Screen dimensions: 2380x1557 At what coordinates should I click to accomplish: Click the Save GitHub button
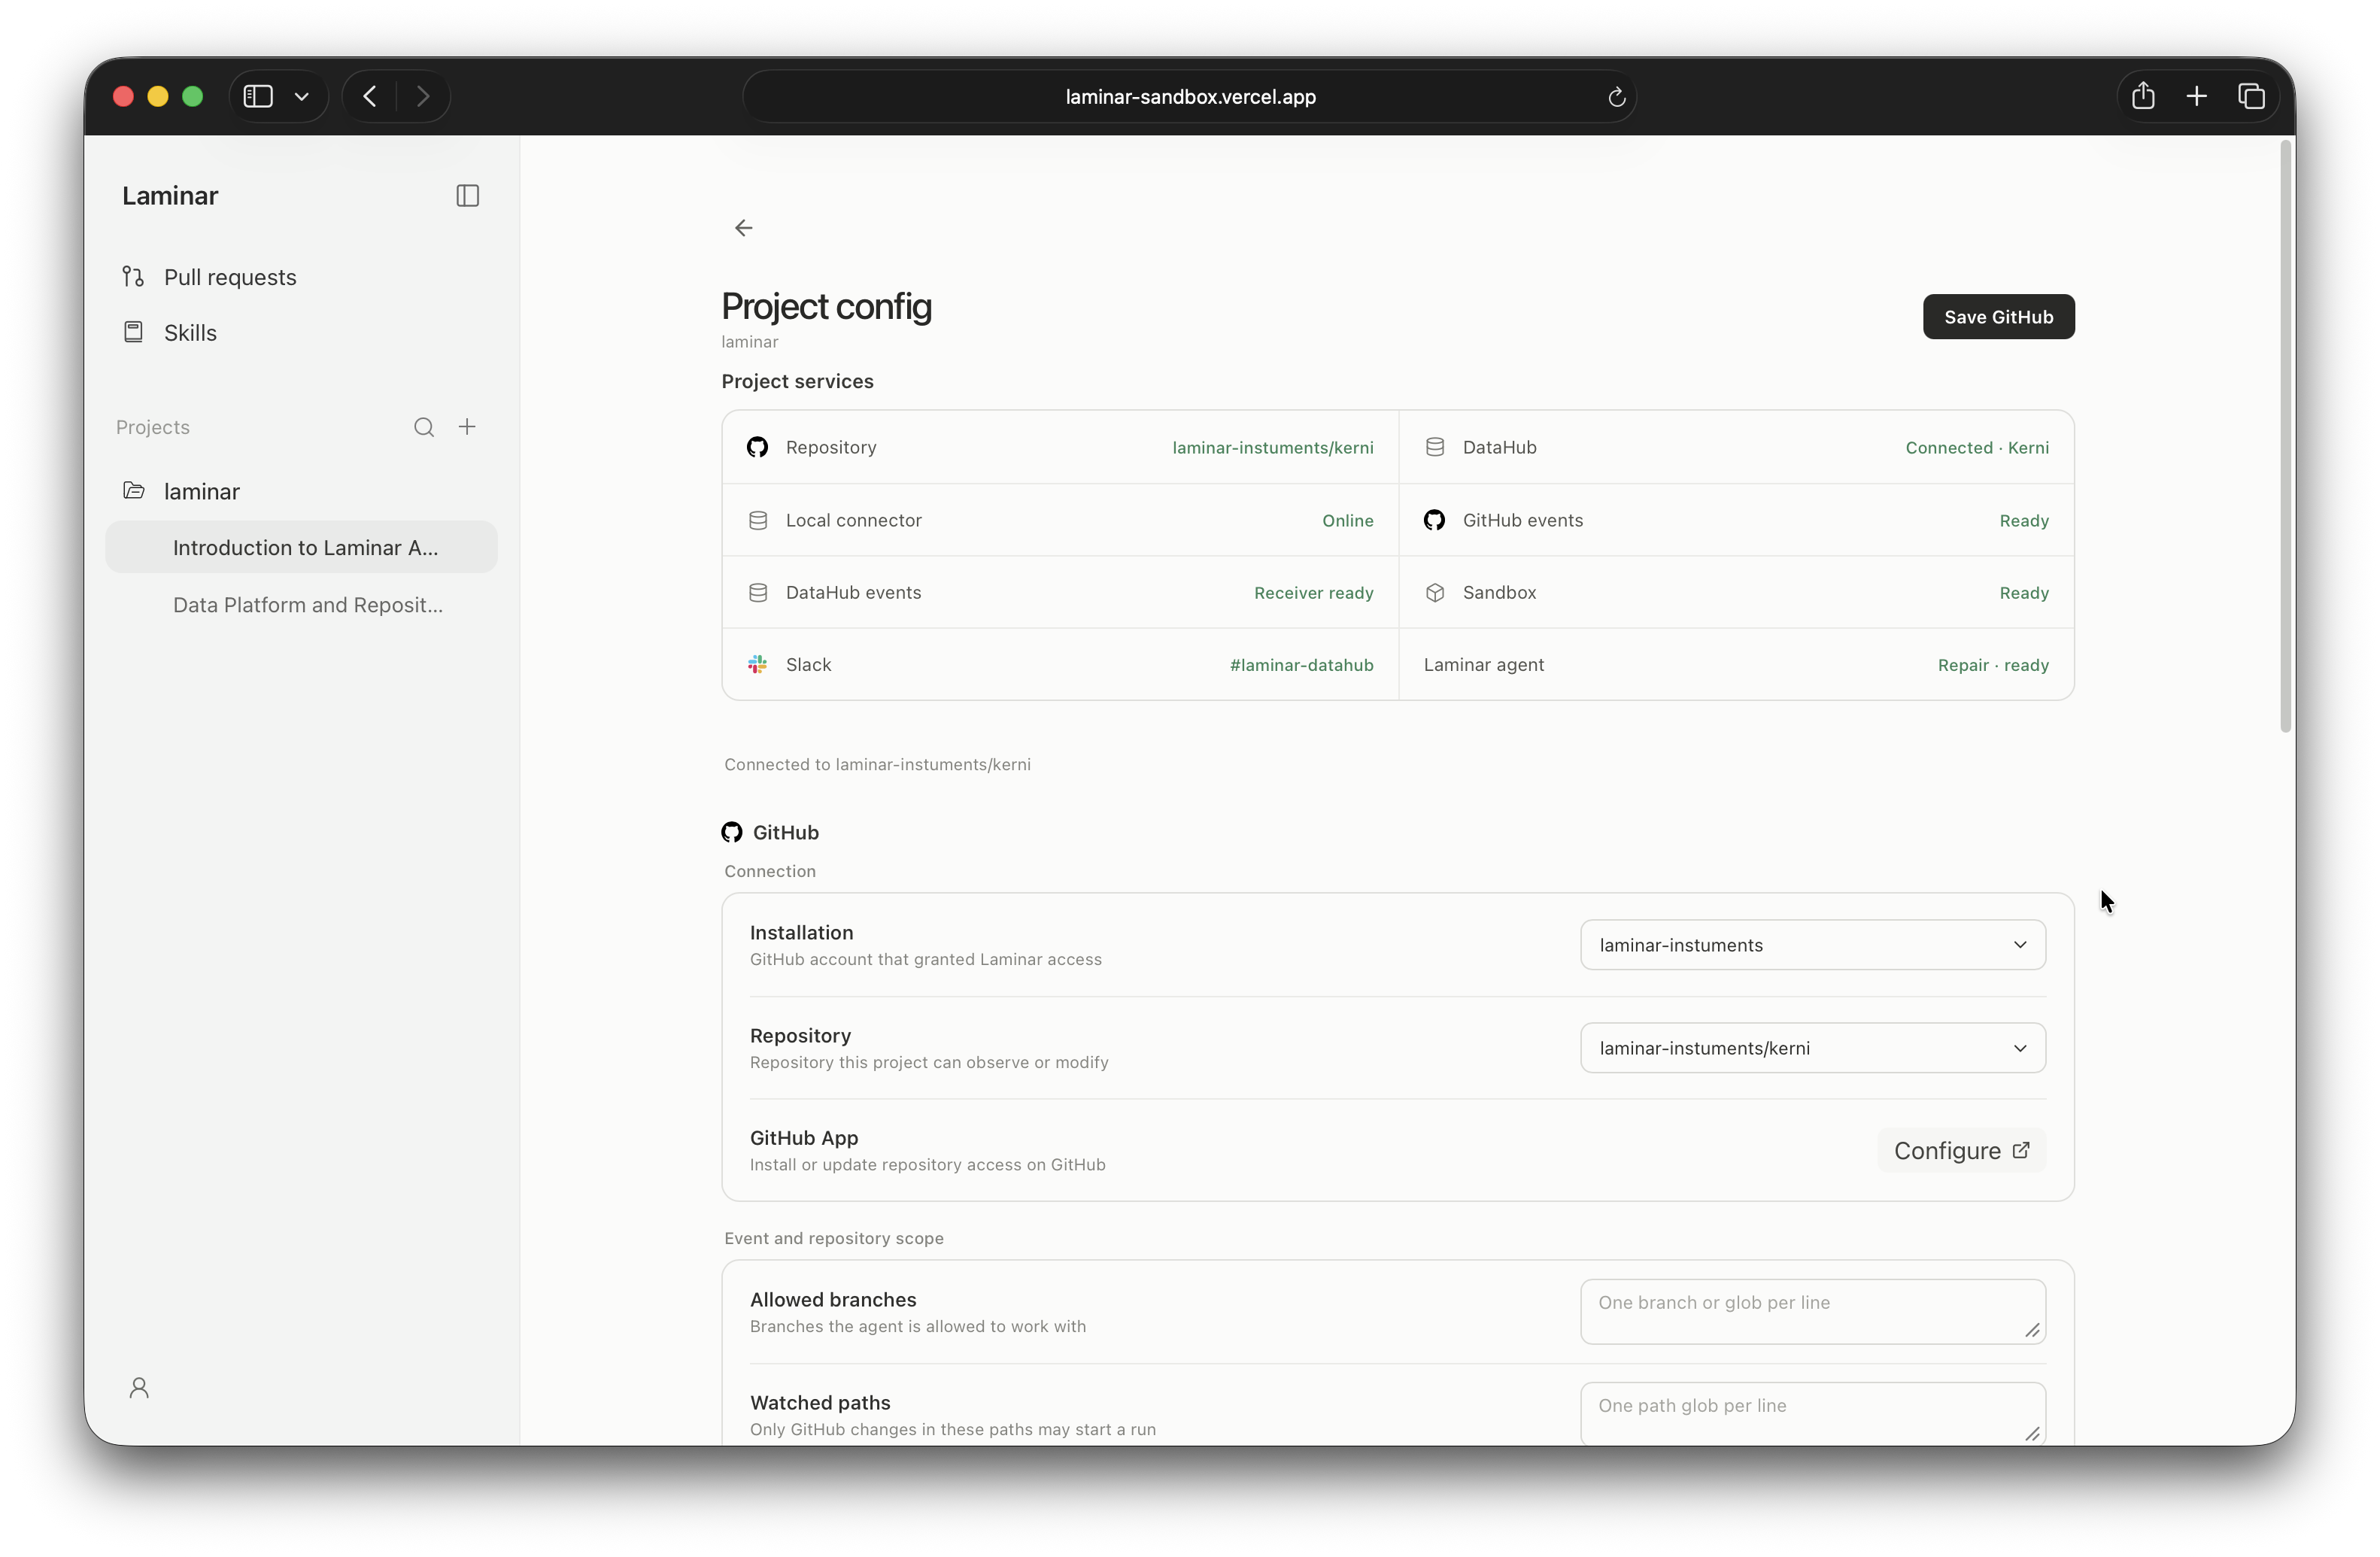[1998, 317]
